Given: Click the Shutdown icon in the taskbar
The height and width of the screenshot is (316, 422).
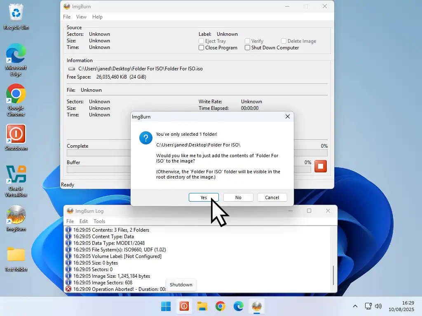Looking at the screenshot, I should (x=184, y=306).
